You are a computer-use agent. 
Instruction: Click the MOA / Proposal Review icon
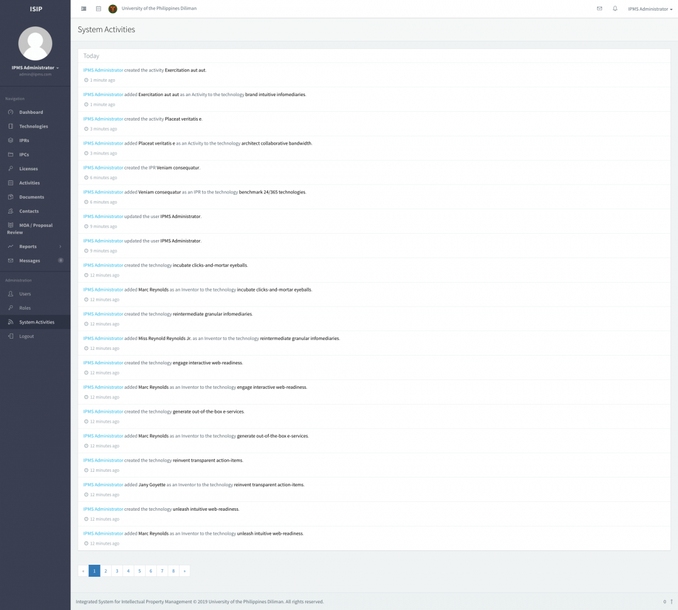click(x=11, y=225)
